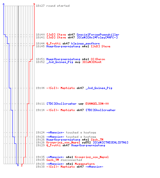Select the 18:27 round started entry
The width and height of the screenshot is (160, 178).
click(53, 6)
